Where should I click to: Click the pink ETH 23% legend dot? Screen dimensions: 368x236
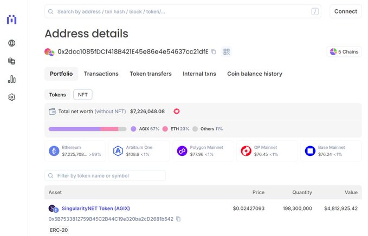coord(165,129)
